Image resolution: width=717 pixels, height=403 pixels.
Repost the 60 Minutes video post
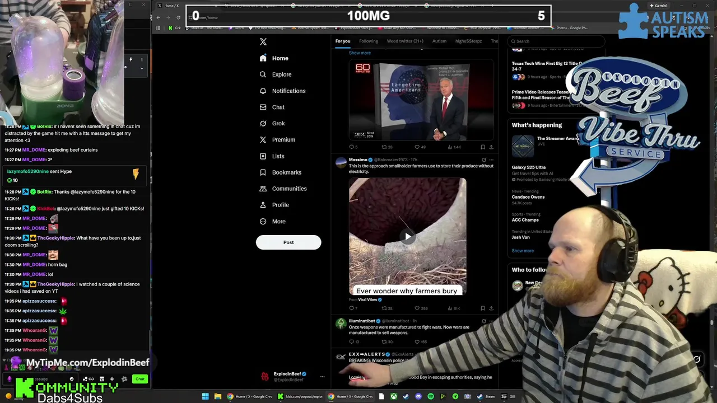pyautogui.click(x=387, y=147)
